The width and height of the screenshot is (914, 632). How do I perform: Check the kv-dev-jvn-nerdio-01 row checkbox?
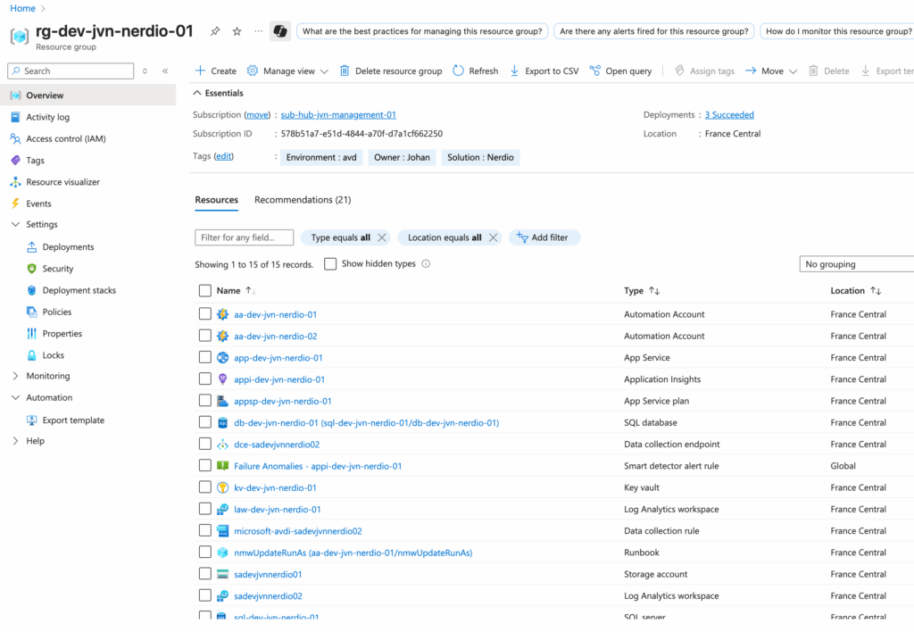[205, 487]
